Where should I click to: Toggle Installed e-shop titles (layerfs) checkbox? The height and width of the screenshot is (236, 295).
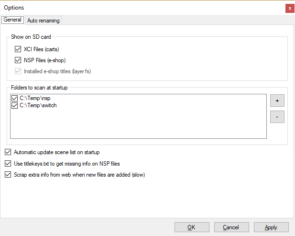click(x=18, y=71)
